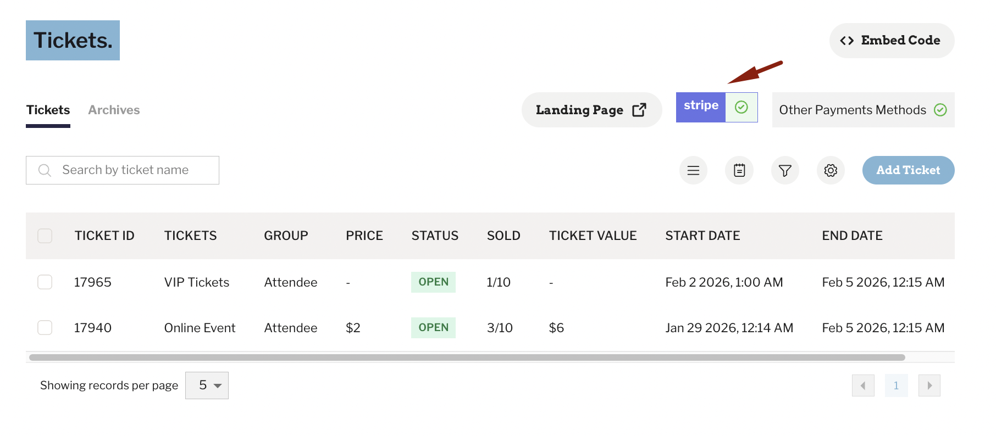
Task: Click the 1/10 sold cell
Action: pos(499,282)
